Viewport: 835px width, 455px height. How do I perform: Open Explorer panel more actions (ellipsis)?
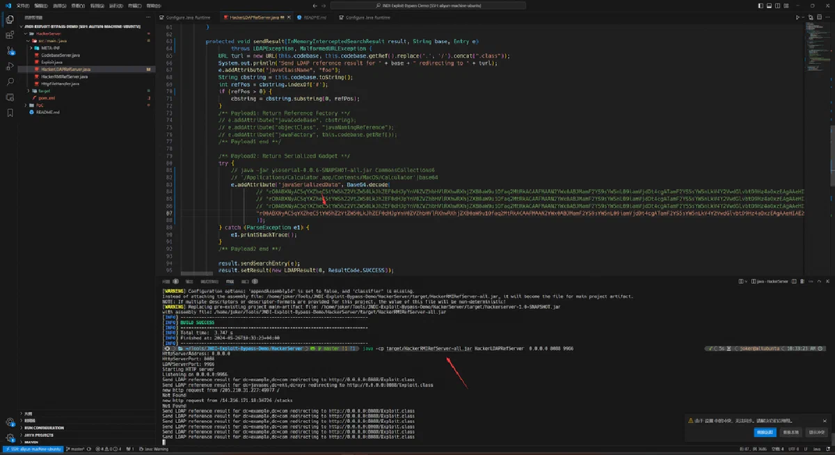150,17
